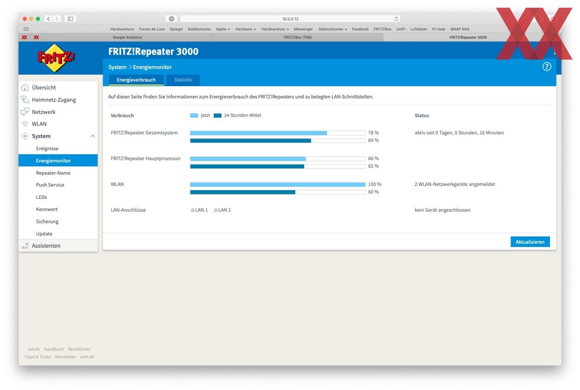Click the LAN 2 status indicator
580x390 pixels.
216,210
